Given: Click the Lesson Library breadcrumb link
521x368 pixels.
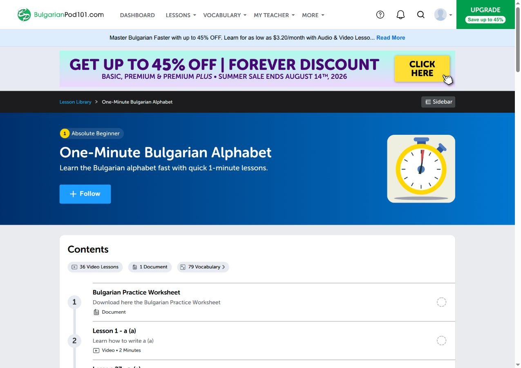Looking at the screenshot, I should [x=76, y=102].
